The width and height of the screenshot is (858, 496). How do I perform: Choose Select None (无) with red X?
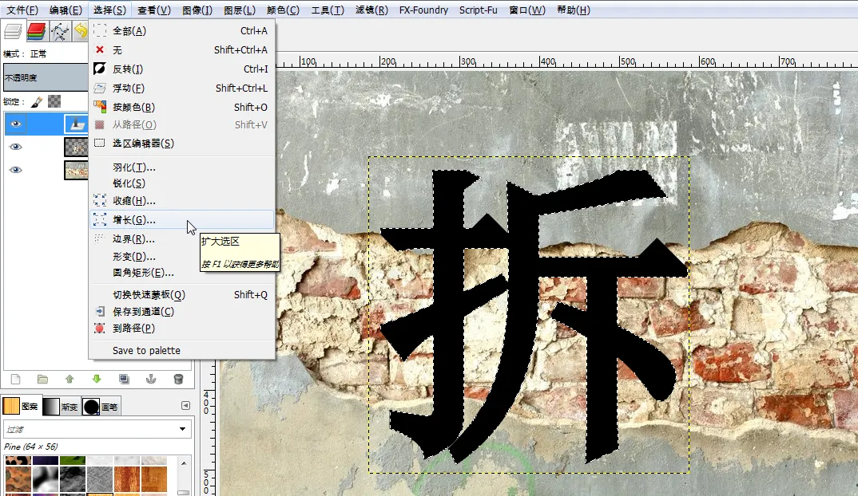pos(181,49)
